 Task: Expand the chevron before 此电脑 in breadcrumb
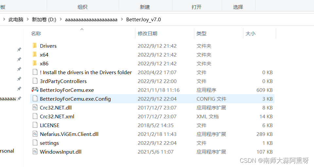point(4,19)
